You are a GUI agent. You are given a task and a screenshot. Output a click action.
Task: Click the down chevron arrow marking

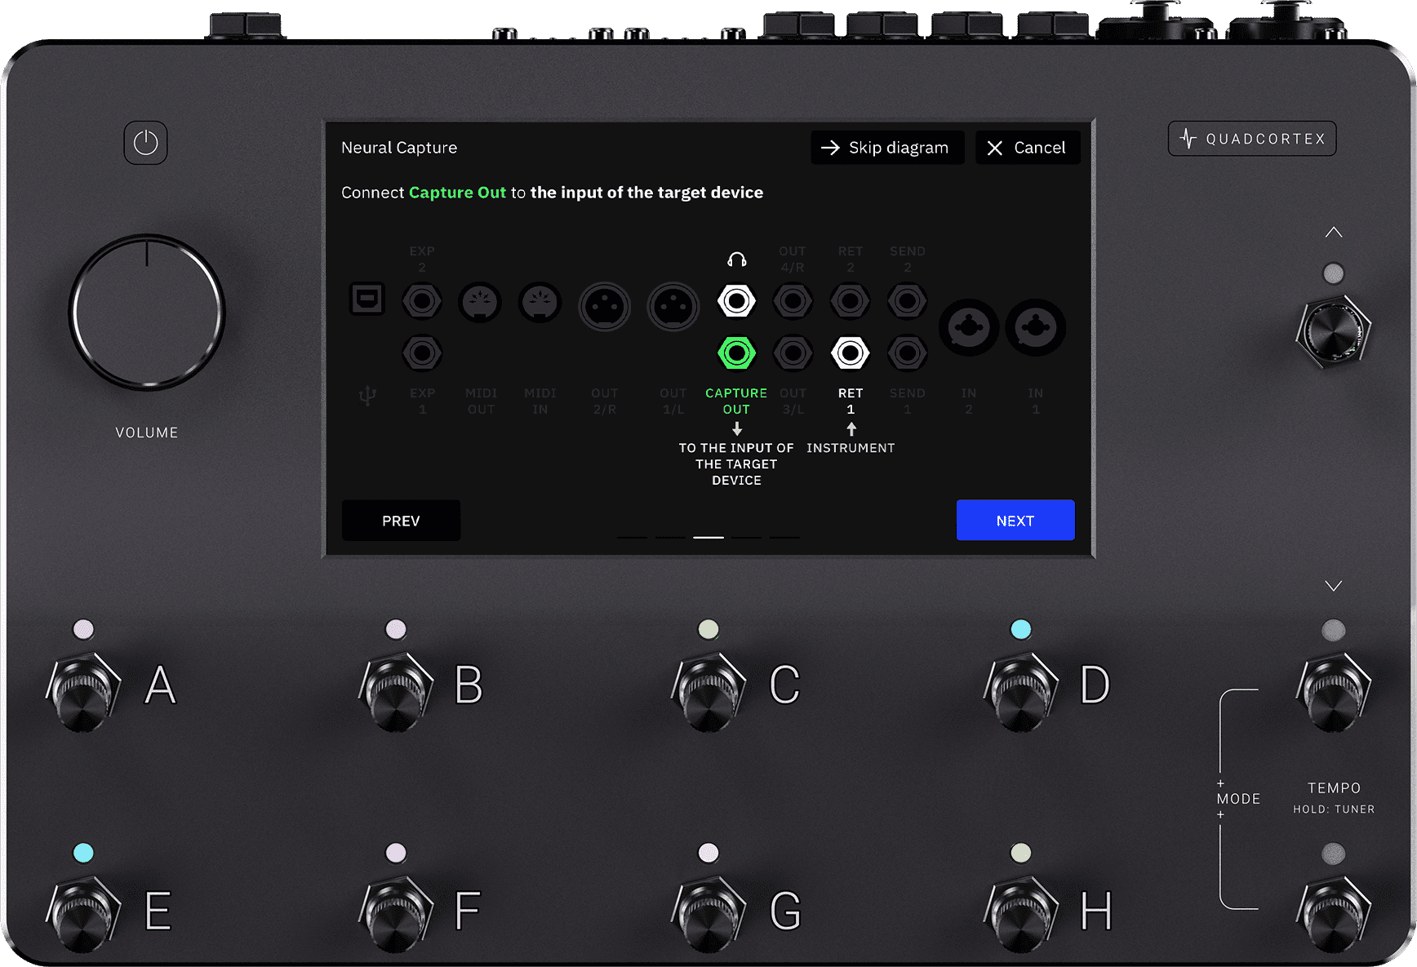(x=1334, y=586)
